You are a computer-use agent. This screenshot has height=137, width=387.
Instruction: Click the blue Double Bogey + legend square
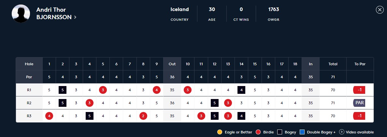pyautogui.click(x=302, y=132)
